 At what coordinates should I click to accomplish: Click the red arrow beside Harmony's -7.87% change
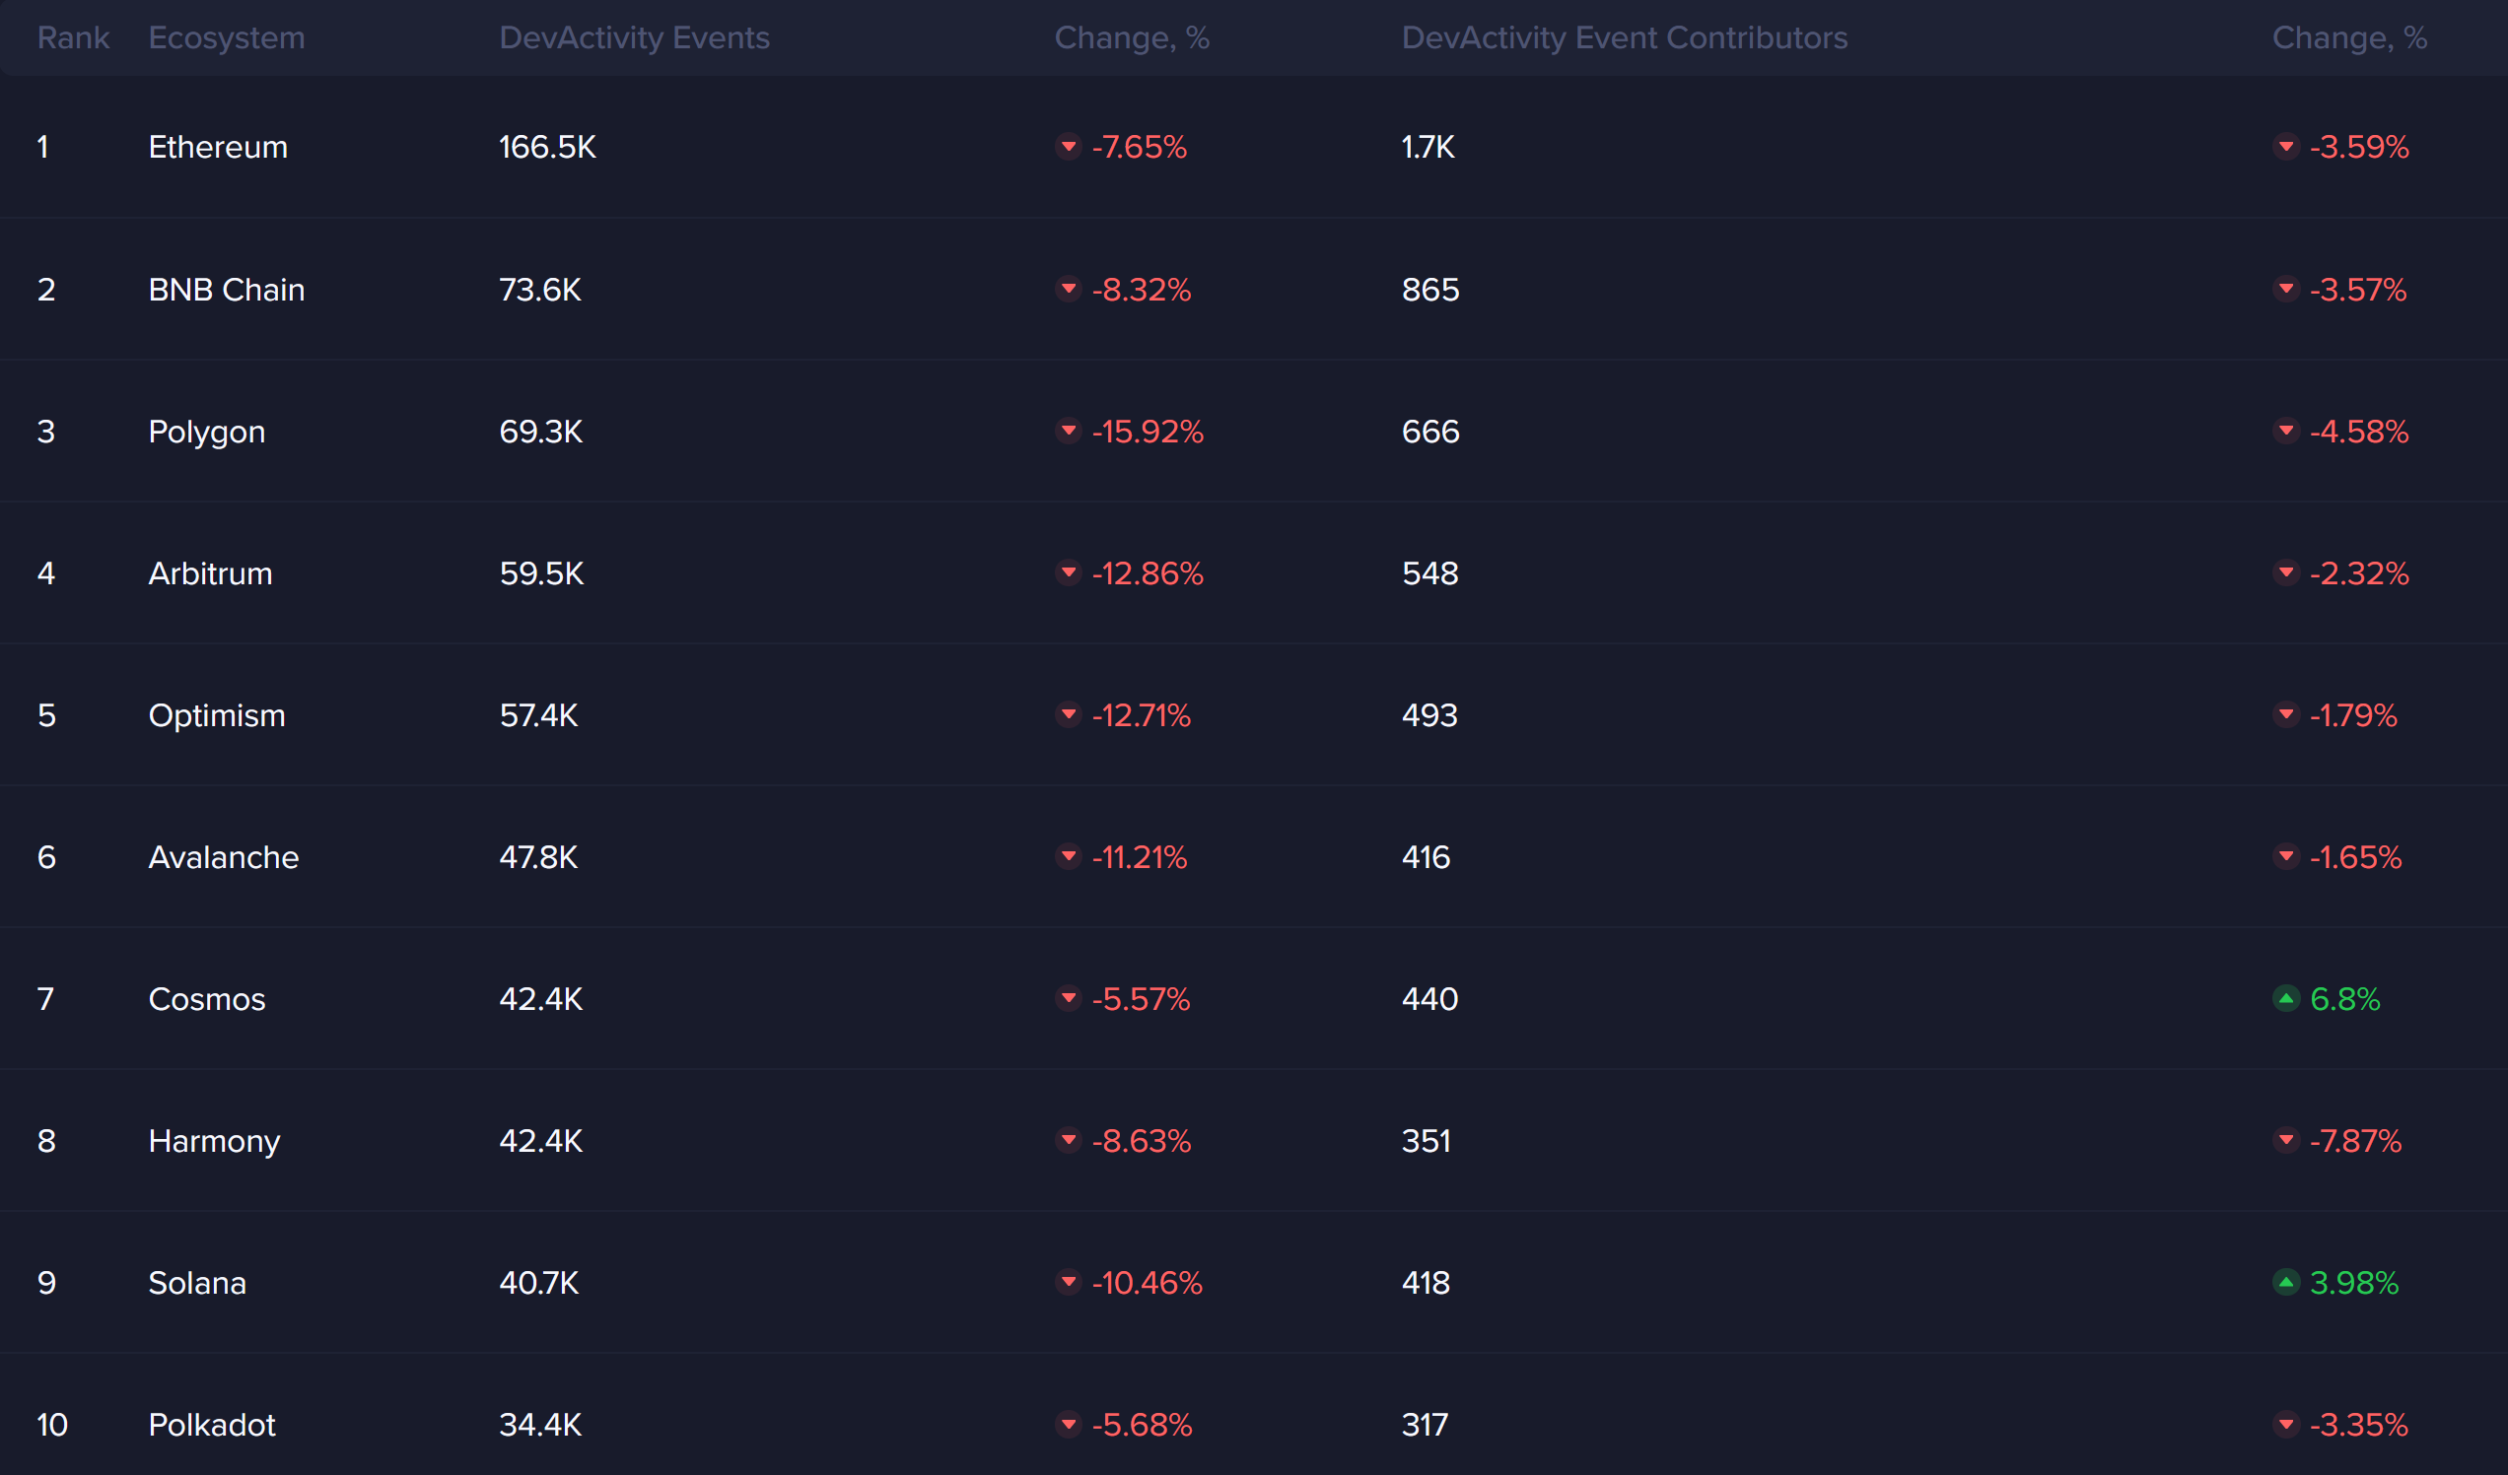2286,1140
